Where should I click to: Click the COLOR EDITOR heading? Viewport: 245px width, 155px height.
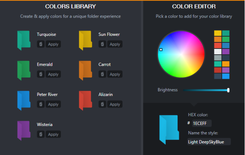tap(194, 7)
